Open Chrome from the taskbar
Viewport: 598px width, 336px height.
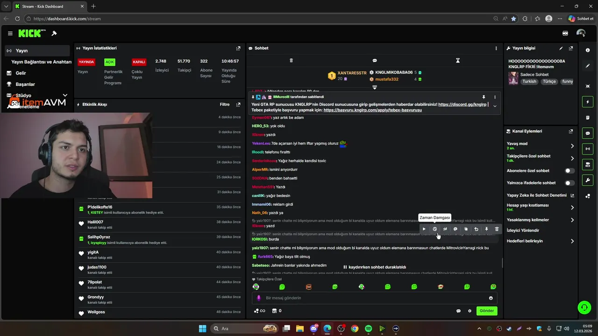pos(355,329)
